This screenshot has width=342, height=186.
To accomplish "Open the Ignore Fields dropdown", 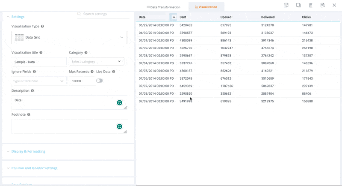I will coord(38,81).
